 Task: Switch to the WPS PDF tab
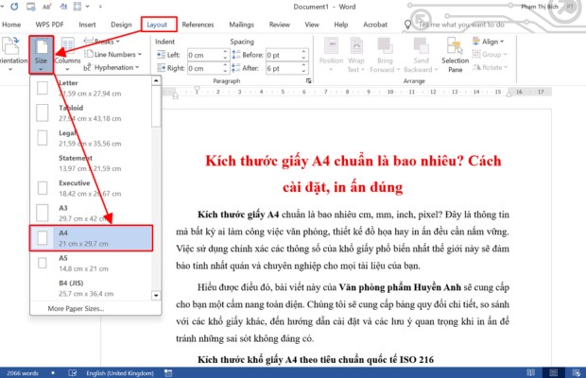click(x=49, y=25)
